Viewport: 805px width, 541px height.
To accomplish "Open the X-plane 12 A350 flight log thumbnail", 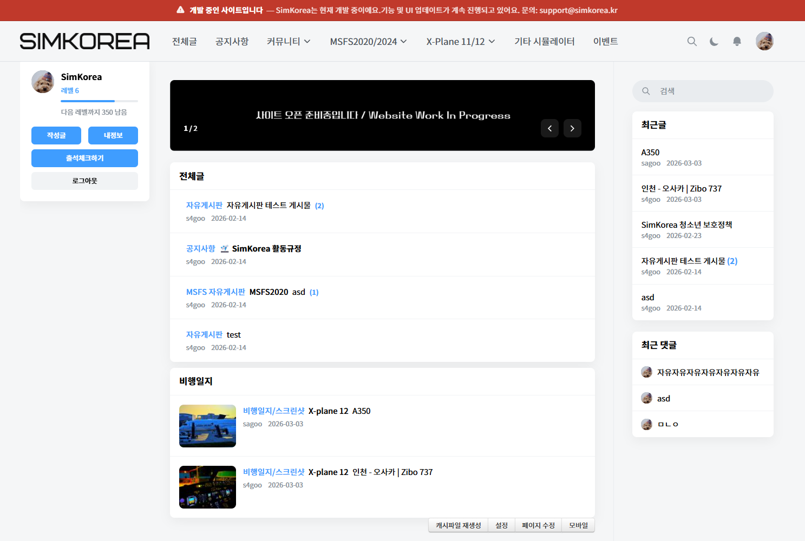I will 207,426.
